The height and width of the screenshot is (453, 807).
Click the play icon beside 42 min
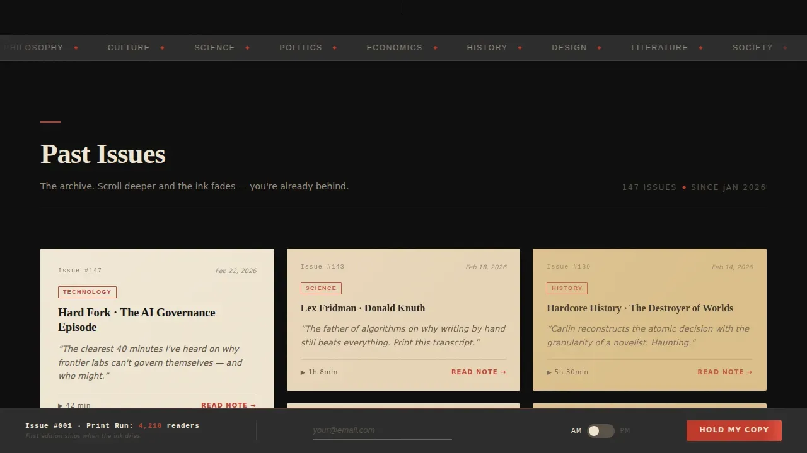[x=61, y=406]
